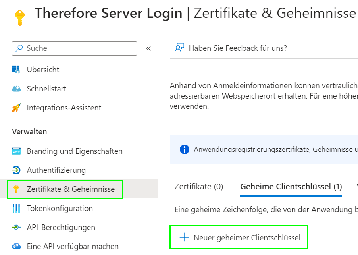Click the cloud icon for Eine API verfügbar machen
Screen dimensions: 358x255
[16, 246]
